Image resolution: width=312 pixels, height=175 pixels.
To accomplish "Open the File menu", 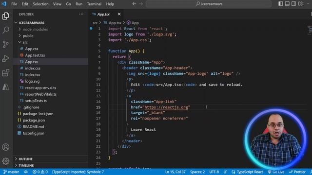I will [14, 4].
